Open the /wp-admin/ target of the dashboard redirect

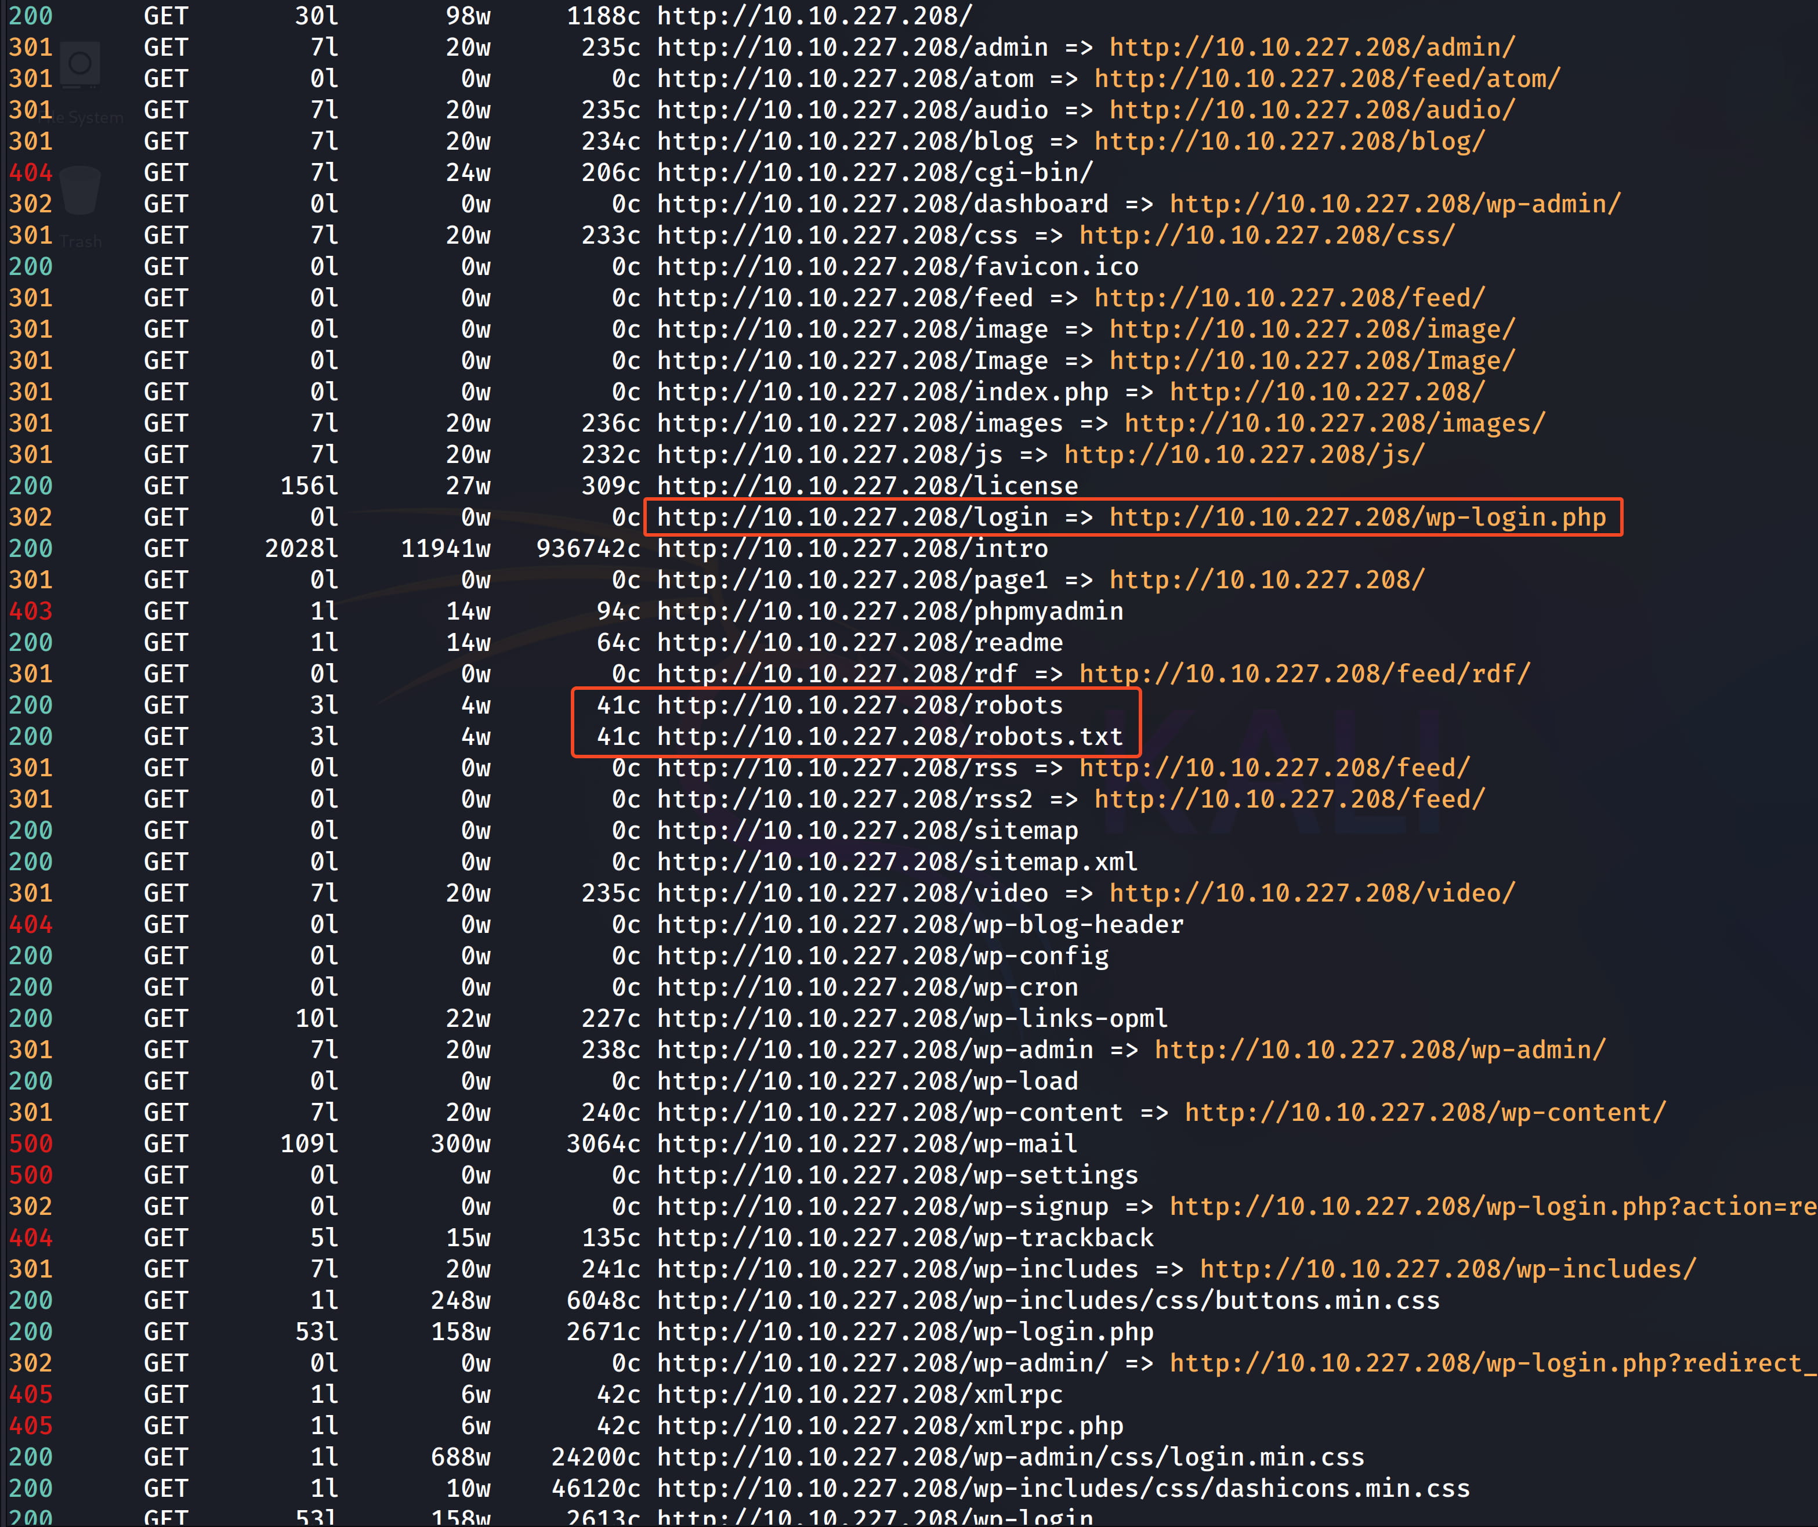(1395, 204)
